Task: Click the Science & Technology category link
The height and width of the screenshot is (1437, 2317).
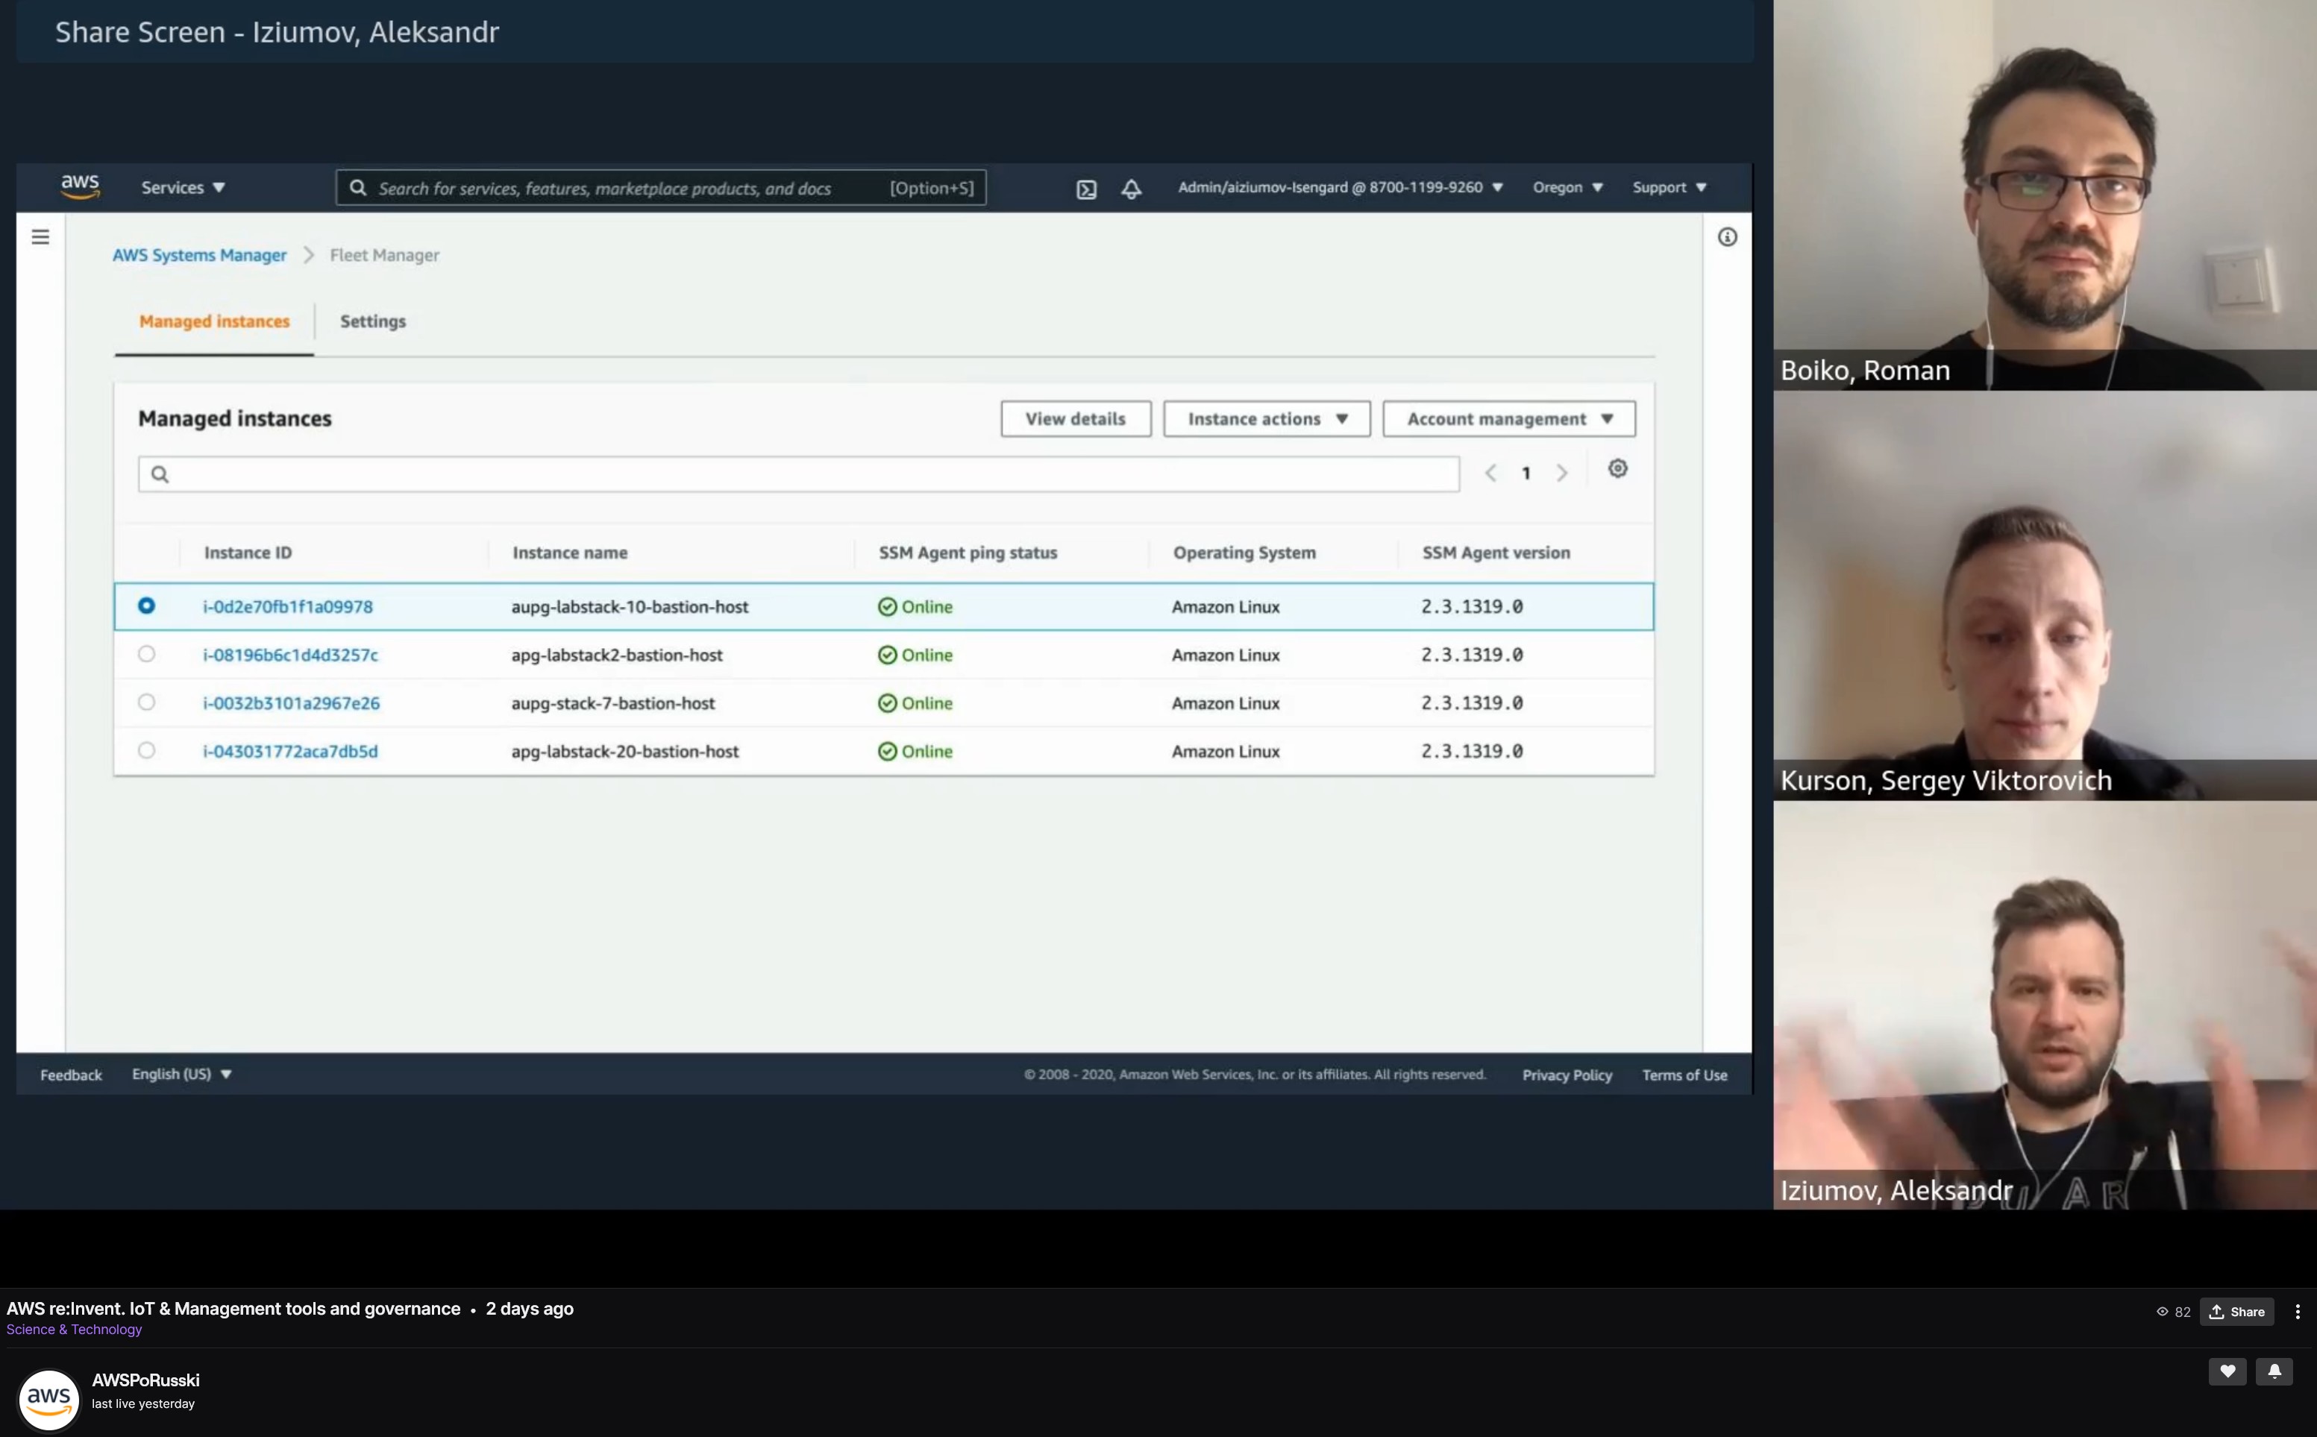Action: click(x=74, y=1330)
